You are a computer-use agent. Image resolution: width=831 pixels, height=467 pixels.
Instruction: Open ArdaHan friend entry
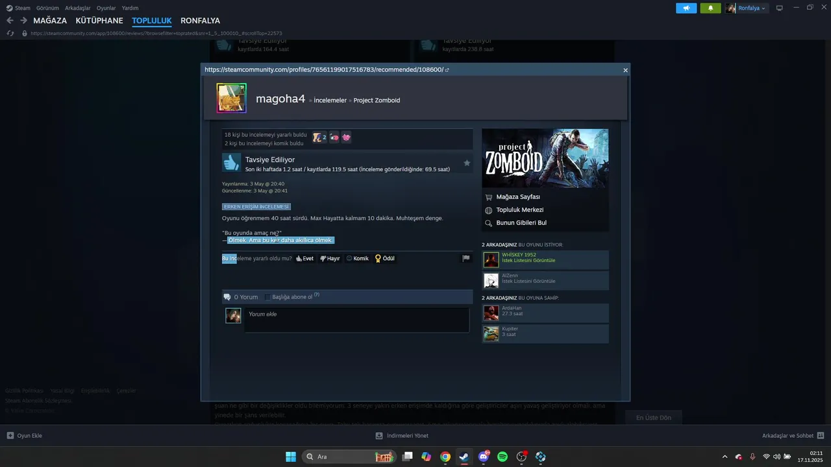coord(545,313)
